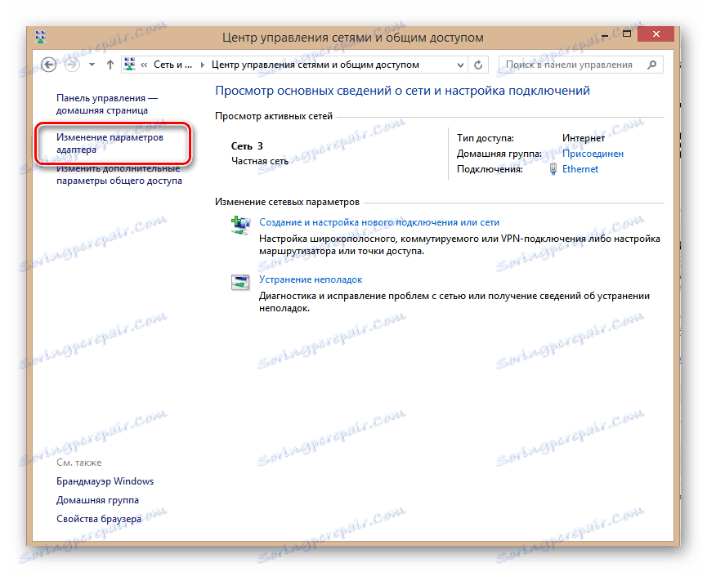Expand the « chevron showing hidden breadcrumb items
This screenshot has height=572, width=707.
[144, 64]
